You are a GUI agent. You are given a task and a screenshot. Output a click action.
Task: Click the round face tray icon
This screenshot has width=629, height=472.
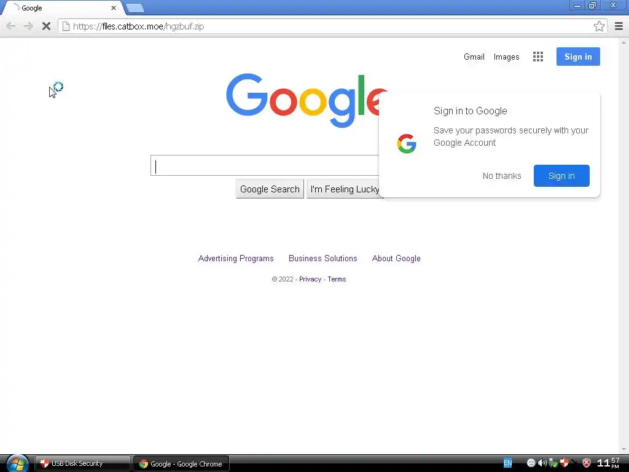coord(531,463)
